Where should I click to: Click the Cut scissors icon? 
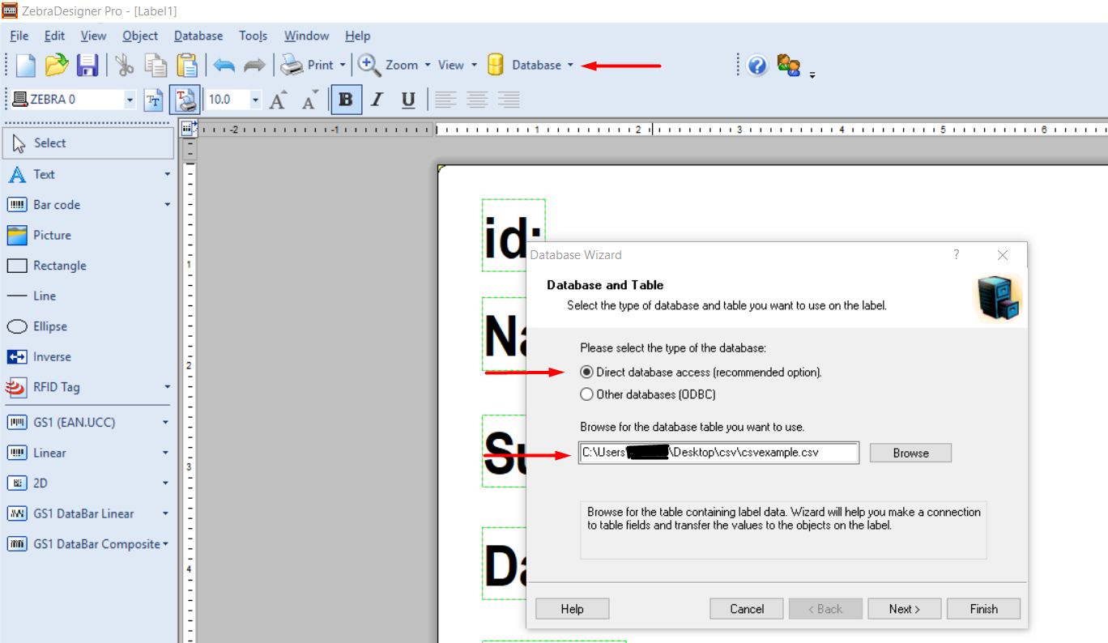pos(124,65)
